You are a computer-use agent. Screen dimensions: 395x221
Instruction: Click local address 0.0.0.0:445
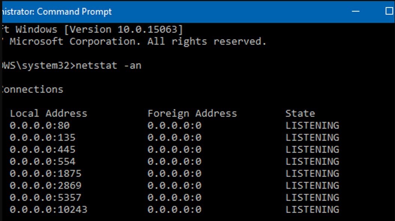click(x=43, y=150)
